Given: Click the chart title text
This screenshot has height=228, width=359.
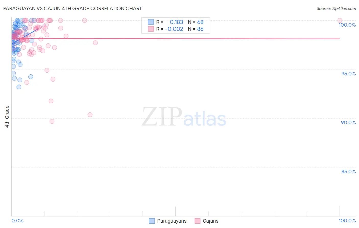Looking at the screenshot, I should pos(73,8).
